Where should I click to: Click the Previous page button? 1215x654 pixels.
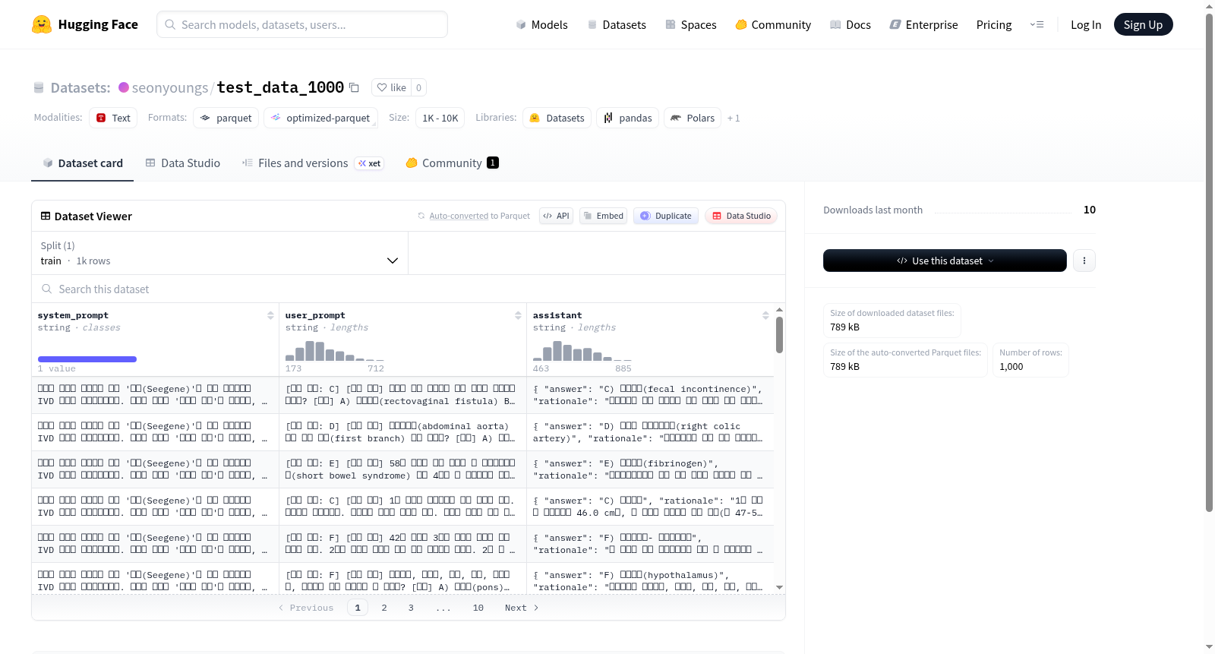pyautogui.click(x=306, y=608)
